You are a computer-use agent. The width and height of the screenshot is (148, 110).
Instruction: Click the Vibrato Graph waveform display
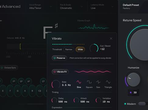(x=94, y=27)
